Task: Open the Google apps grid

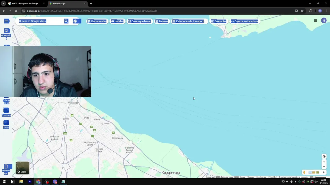Action: [316, 21]
